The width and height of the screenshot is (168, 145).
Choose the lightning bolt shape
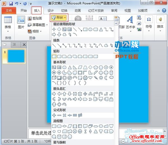coord(96,78)
